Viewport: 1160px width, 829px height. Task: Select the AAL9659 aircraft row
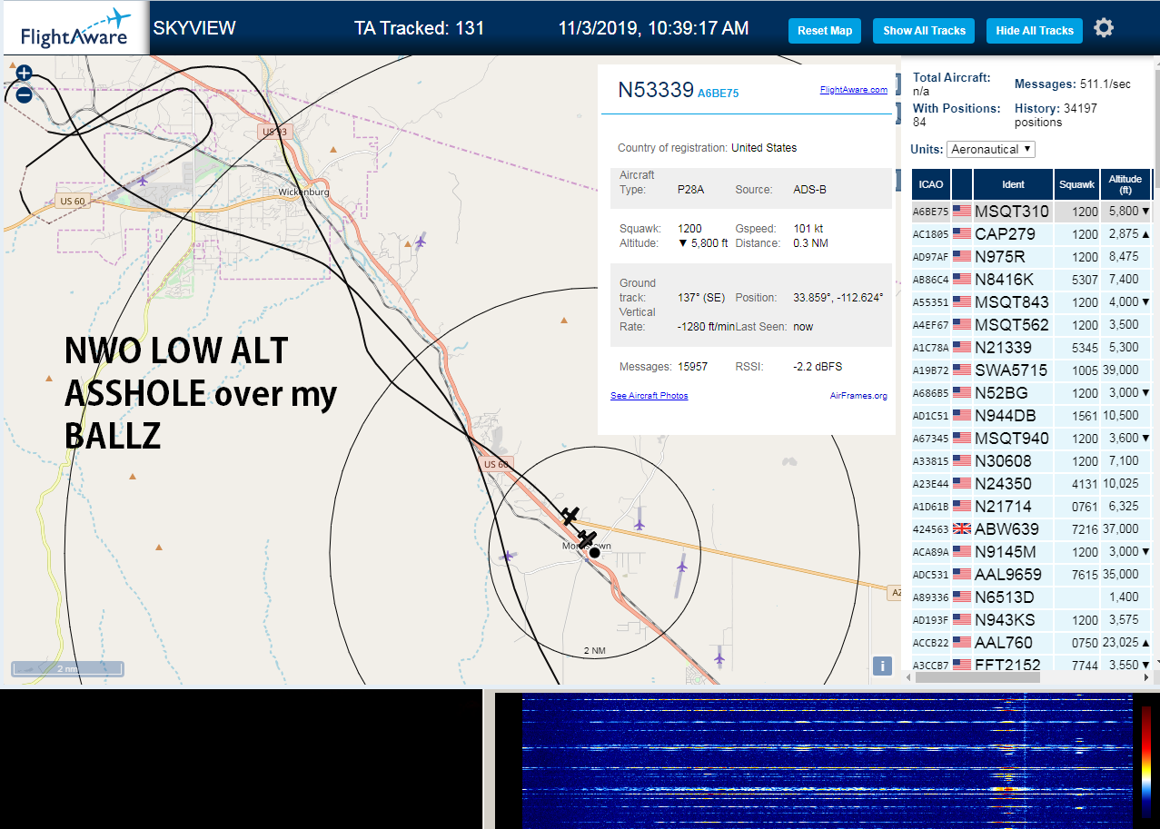click(x=1031, y=574)
